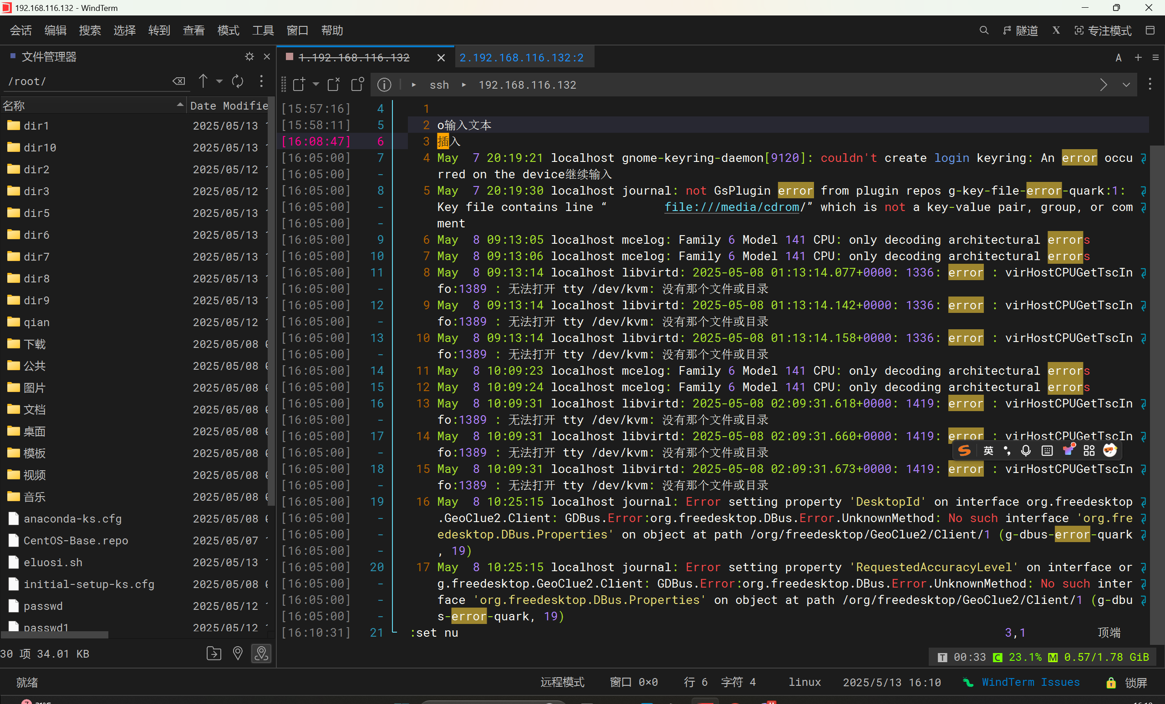Expand the dropdown arrow beside up-directory button

point(219,81)
